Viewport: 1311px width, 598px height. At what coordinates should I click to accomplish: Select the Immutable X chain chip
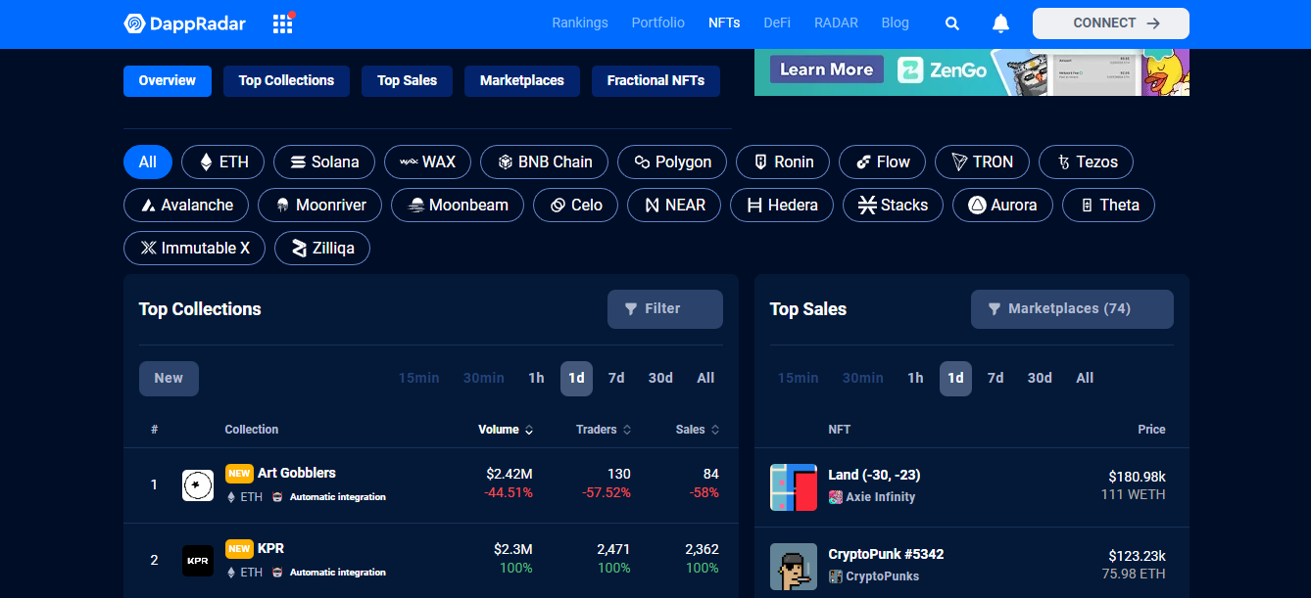coord(195,248)
